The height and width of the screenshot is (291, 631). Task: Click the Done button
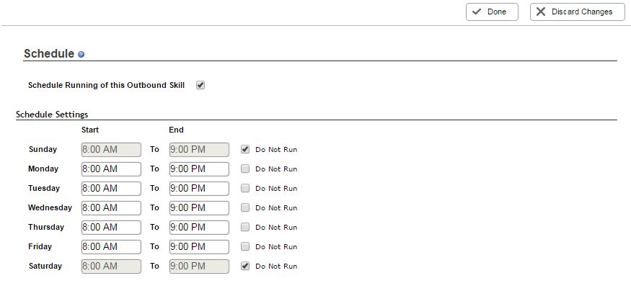click(x=492, y=12)
